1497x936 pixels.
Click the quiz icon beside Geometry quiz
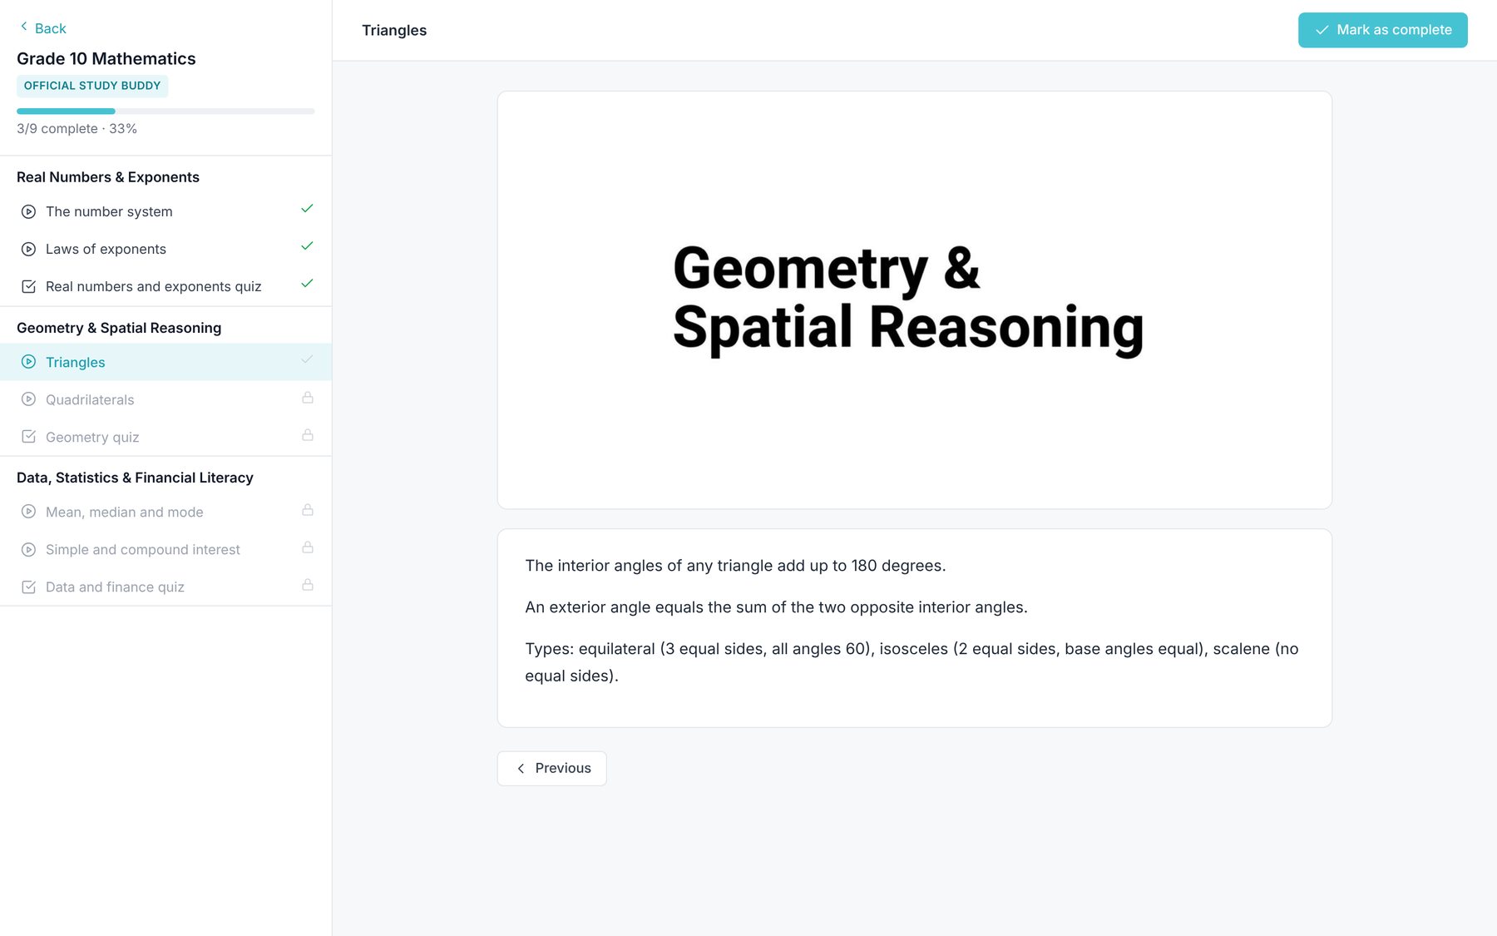[28, 437]
